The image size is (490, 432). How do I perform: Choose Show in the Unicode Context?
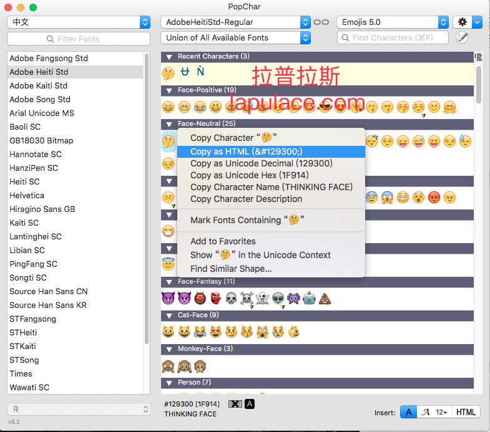coord(271,255)
